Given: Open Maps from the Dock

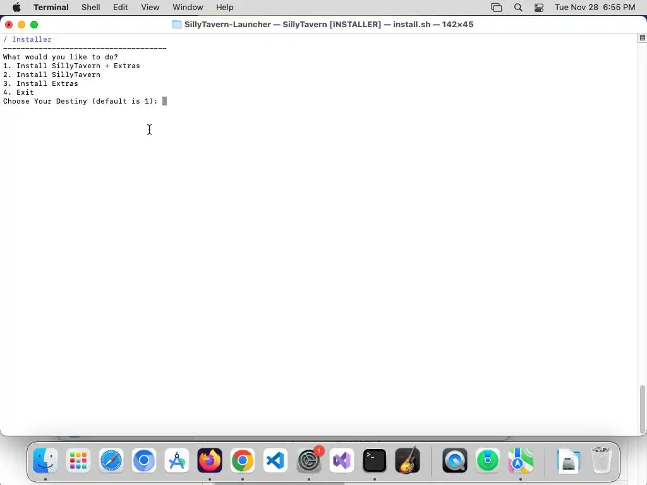Looking at the screenshot, I should pos(521,460).
